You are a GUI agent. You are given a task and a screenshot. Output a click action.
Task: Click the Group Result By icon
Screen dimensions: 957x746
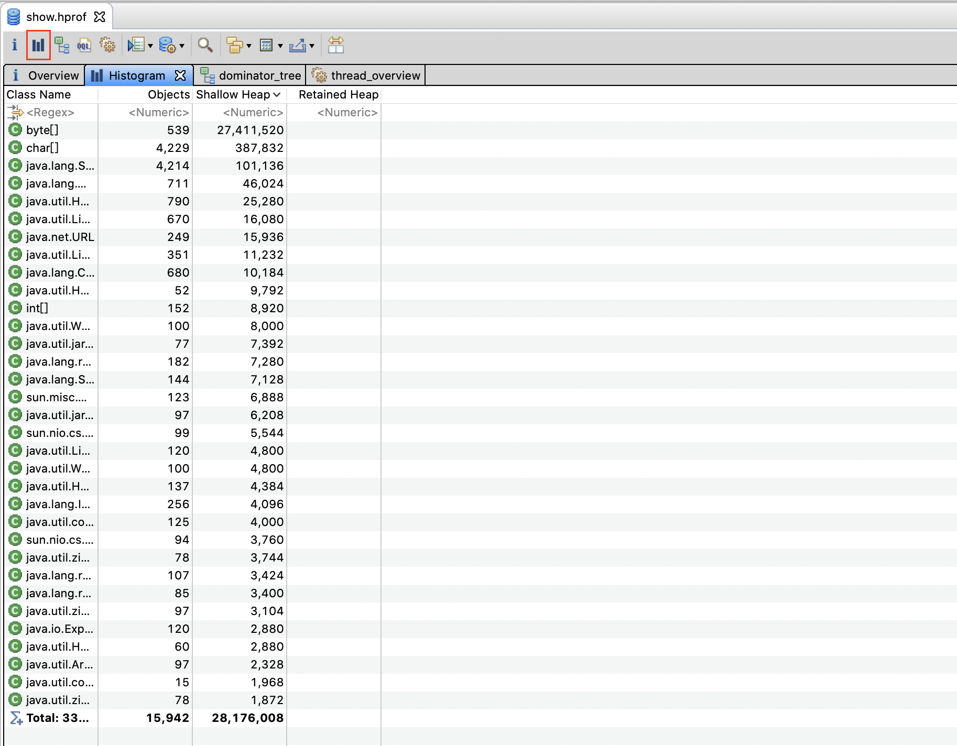click(x=235, y=45)
